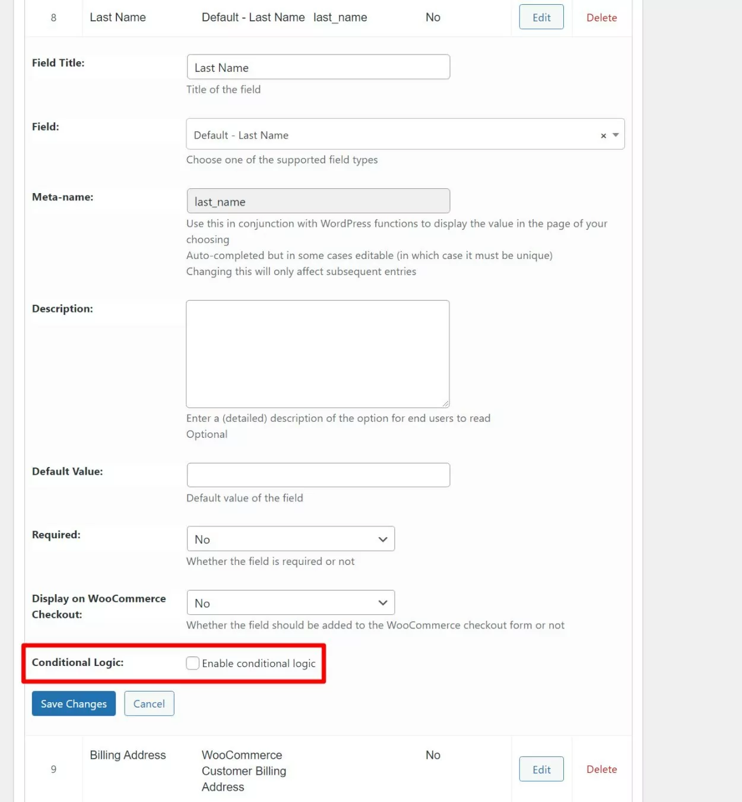Focus the Default Value input field
This screenshot has height=802, width=742.
[318, 475]
